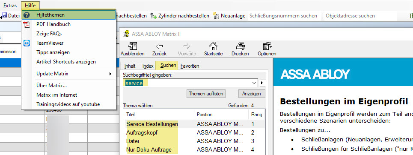The image size is (413, 155).
Task: Switch to the Favoriten tab
Action: [x=190, y=66]
